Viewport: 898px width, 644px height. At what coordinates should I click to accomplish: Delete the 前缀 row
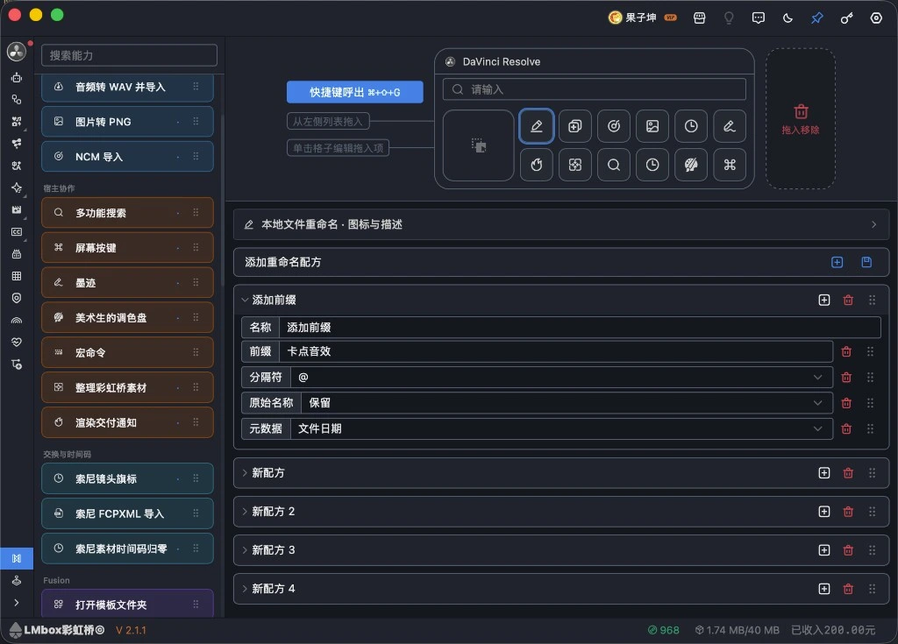pos(846,351)
